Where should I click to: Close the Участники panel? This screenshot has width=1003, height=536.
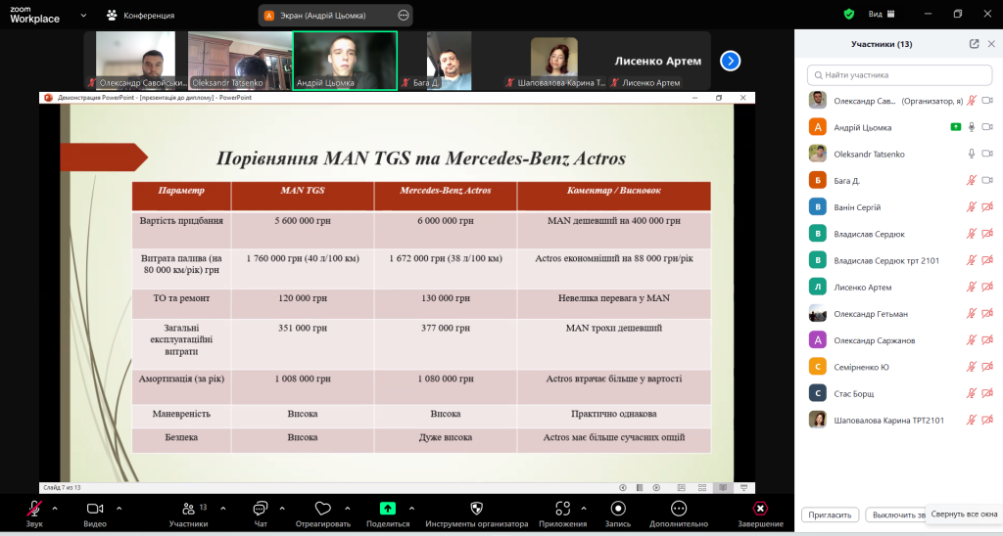click(991, 44)
